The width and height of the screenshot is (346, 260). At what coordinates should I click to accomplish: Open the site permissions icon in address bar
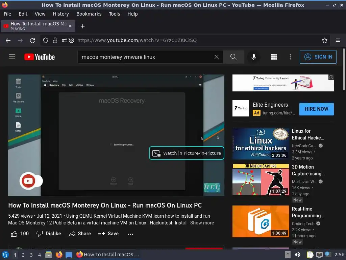coord(64,41)
